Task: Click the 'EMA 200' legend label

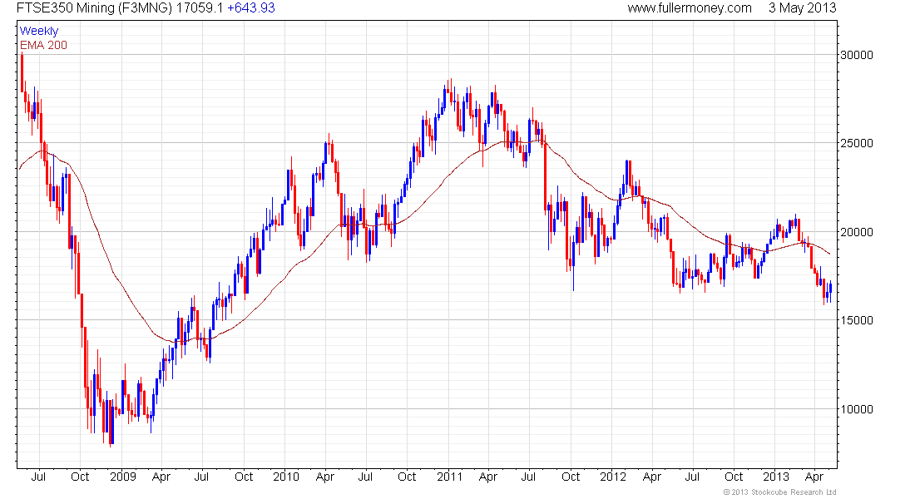Action: point(43,45)
